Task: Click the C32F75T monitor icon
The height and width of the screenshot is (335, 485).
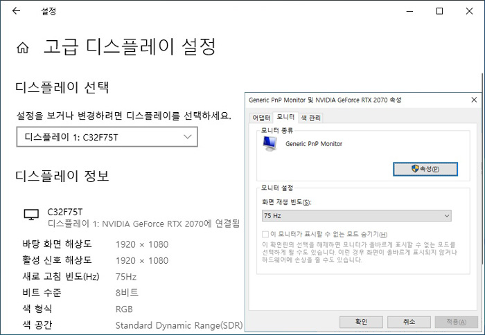Action: pos(31,214)
